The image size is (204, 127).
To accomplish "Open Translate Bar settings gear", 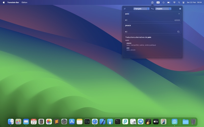I will pos(180,9).
